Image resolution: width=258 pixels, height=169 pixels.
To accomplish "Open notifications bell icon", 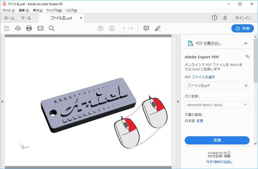I will click(x=225, y=18).
